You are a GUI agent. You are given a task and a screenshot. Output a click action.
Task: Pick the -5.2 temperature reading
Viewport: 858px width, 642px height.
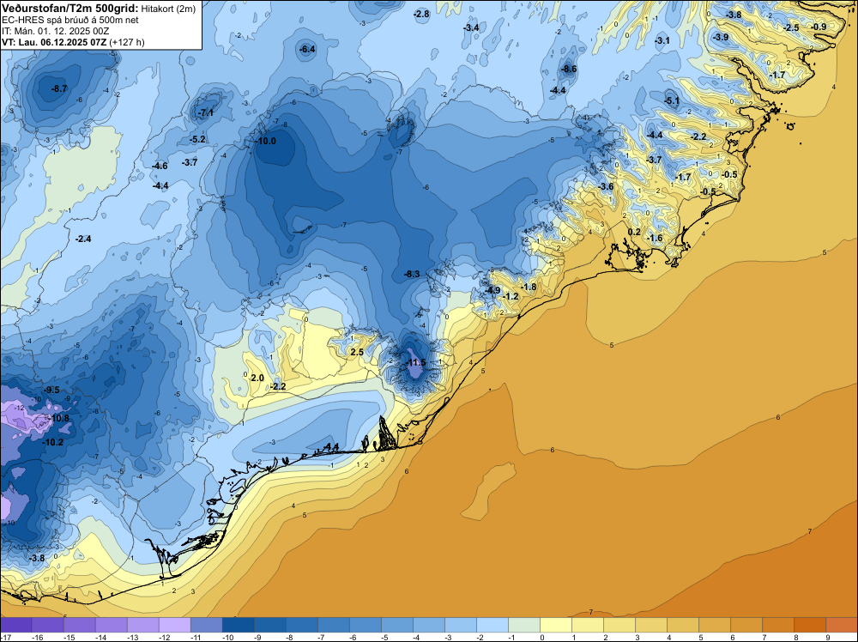(197, 140)
